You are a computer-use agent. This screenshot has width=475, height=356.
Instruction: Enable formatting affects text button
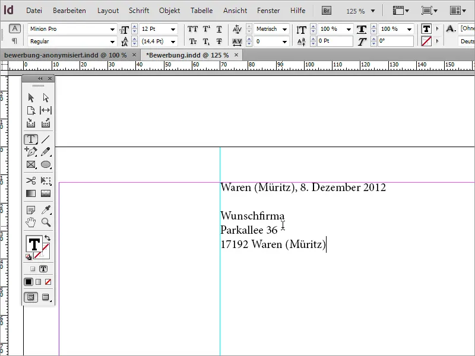[x=43, y=269]
